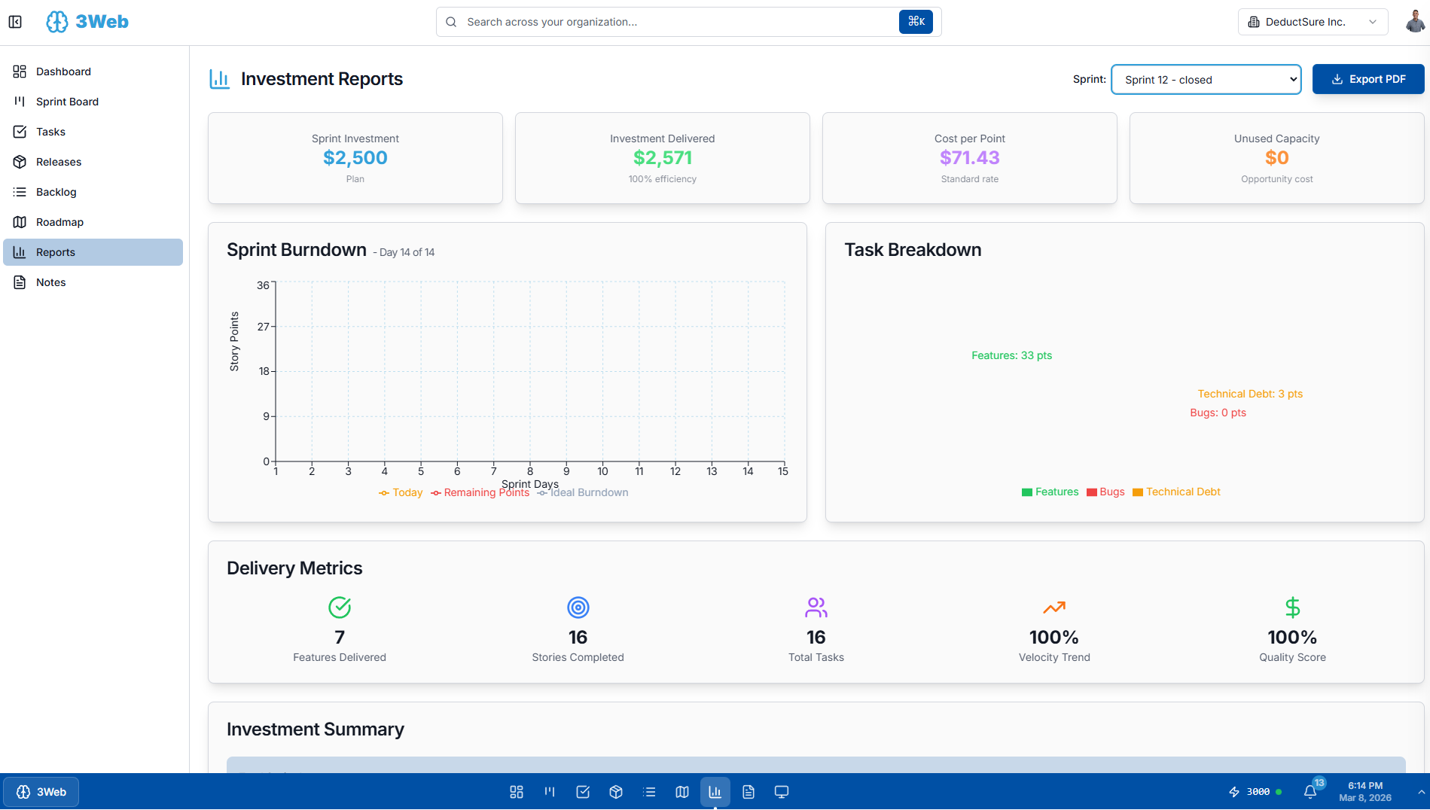Go to Backlog in sidebar
Image resolution: width=1430 pixels, height=810 pixels.
[x=56, y=192]
